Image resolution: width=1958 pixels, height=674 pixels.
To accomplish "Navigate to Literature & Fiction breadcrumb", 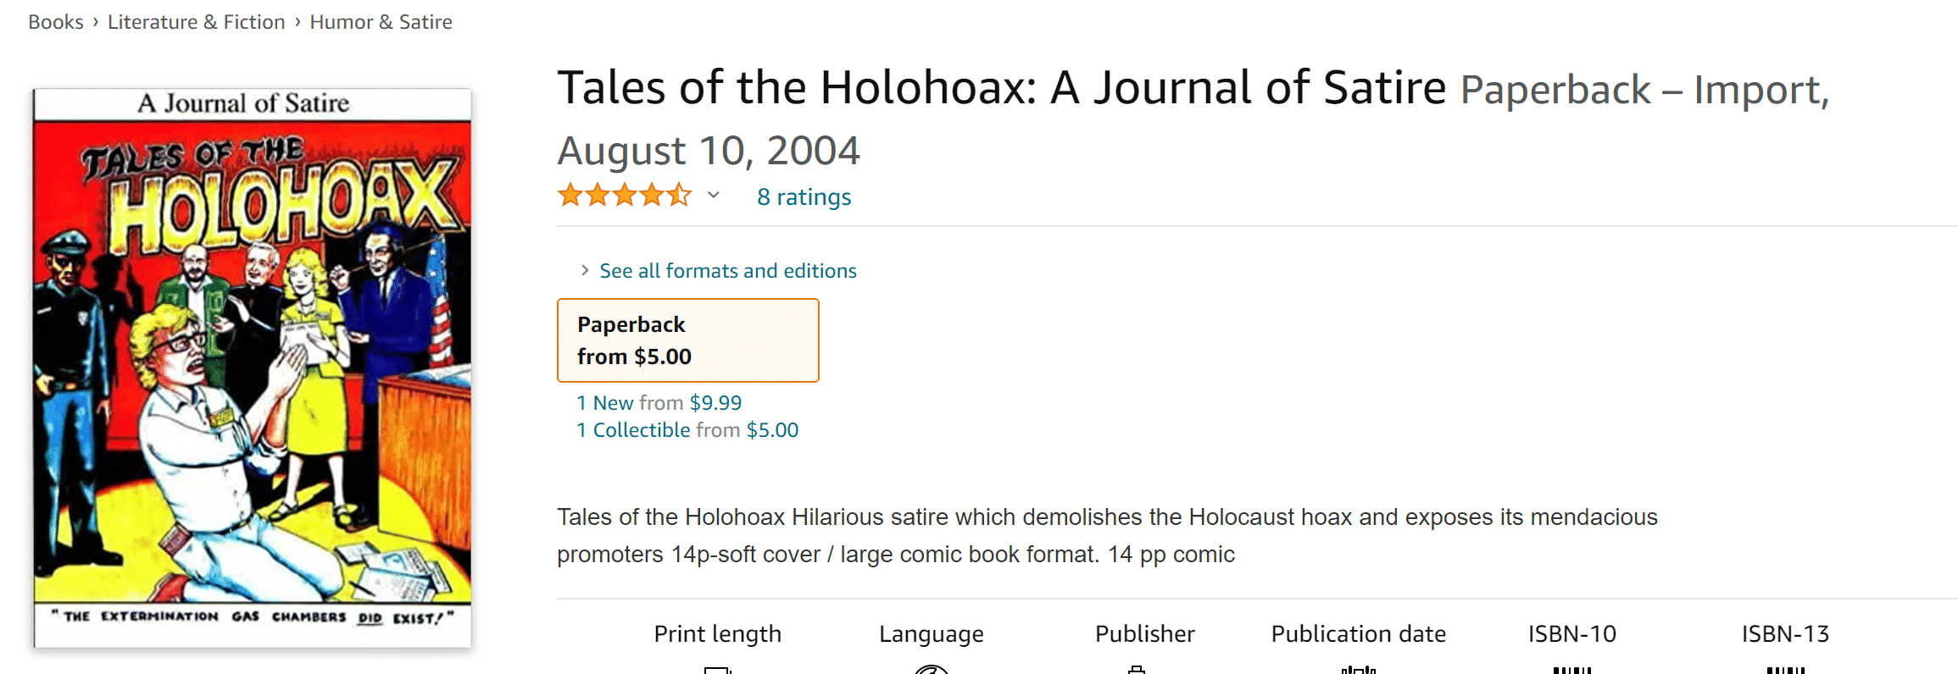I will click(x=196, y=22).
